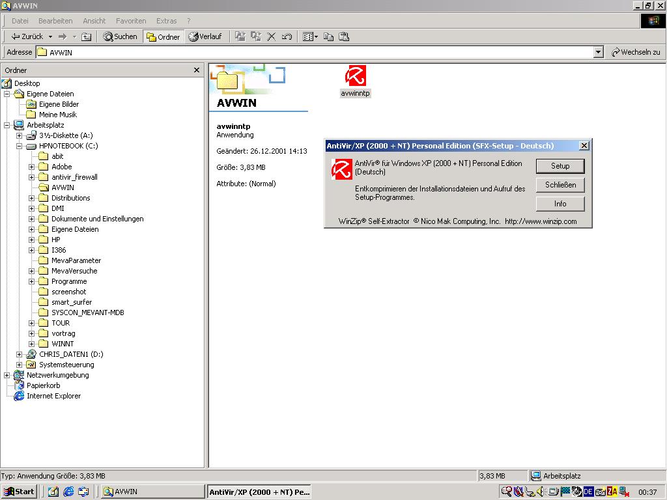Expand the 3½-Diskette (A:) node
This screenshot has height=500, width=667.
(19, 135)
